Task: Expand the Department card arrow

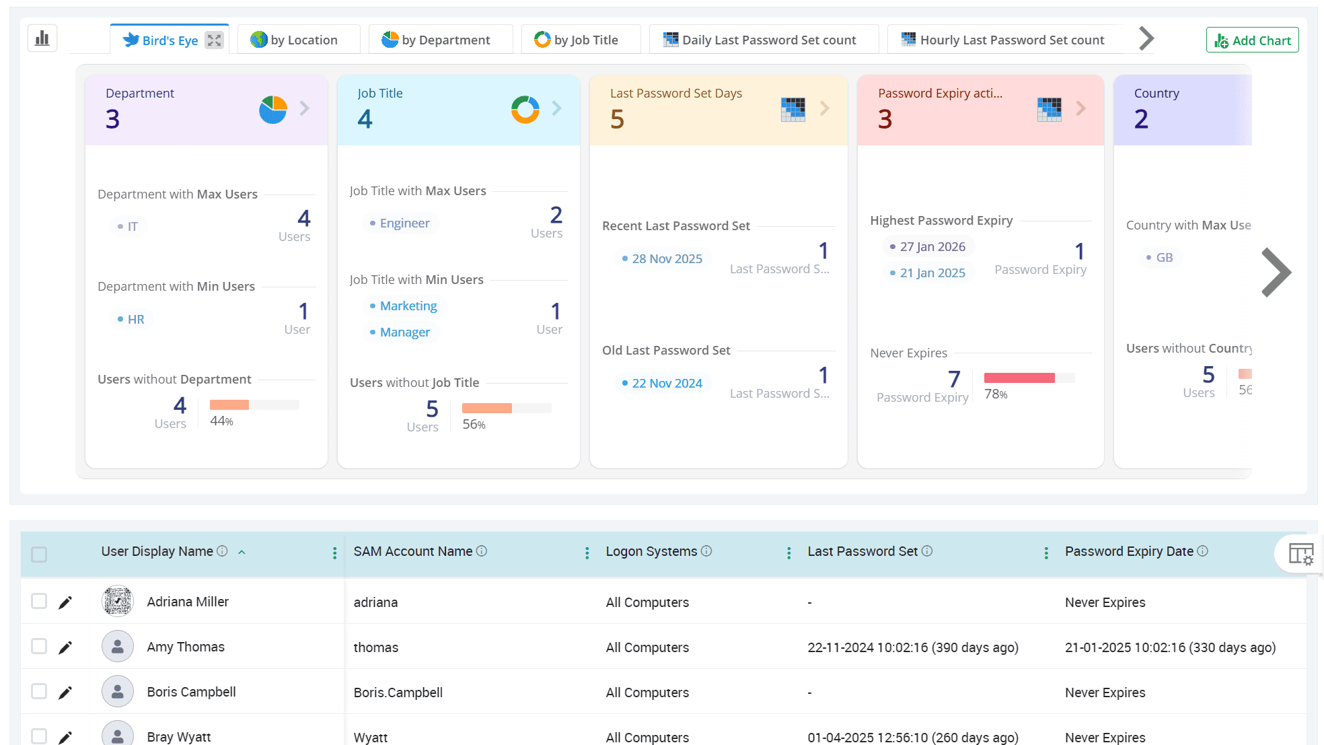Action: pyautogui.click(x=305, y=108)
